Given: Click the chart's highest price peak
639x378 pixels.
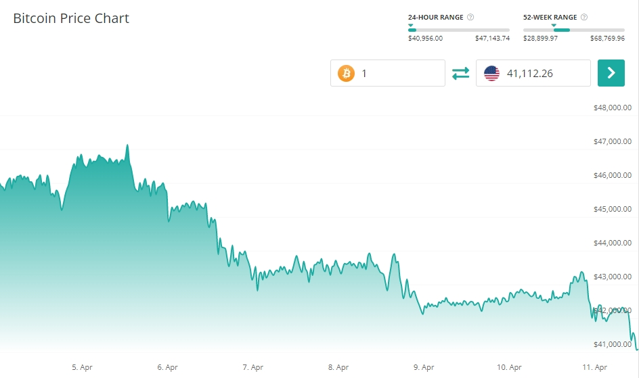Looking at the screenshot, I should (127, 145).
